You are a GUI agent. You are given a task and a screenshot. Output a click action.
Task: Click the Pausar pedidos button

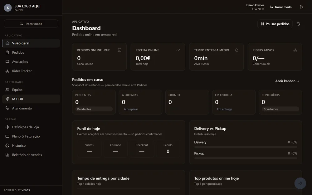pyautogui.click(x=275, y=24)
